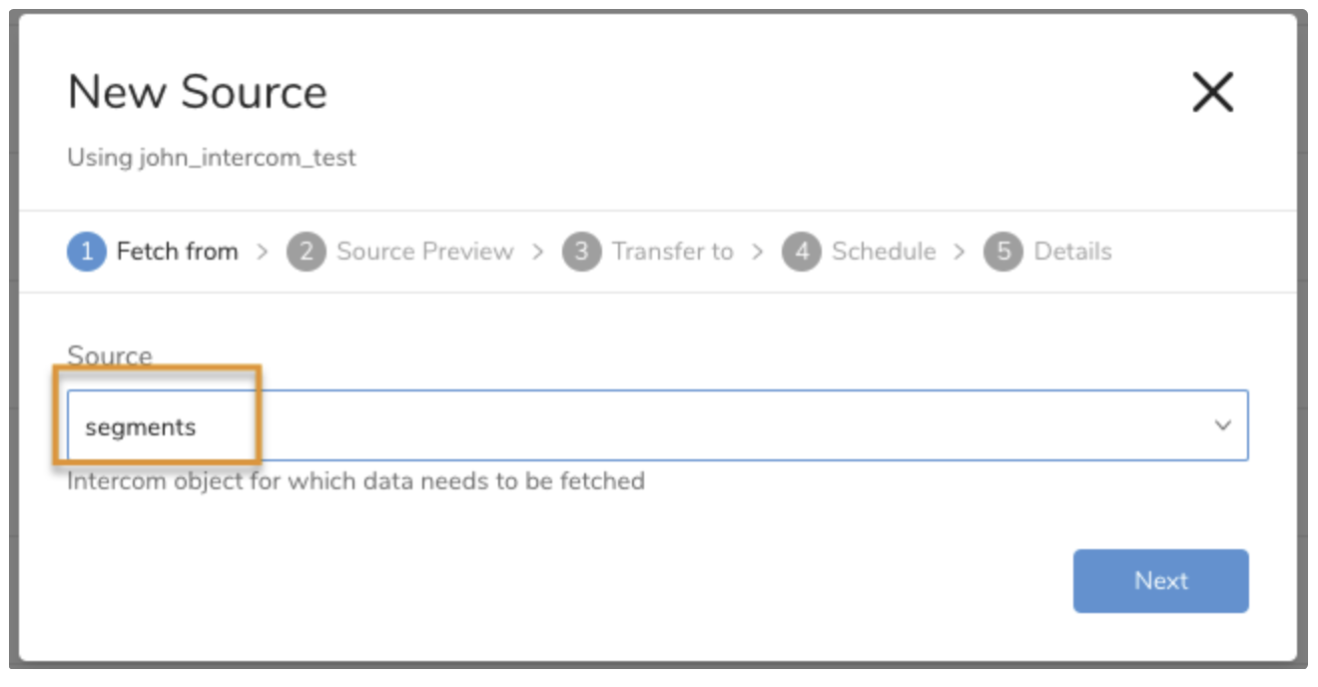
Task: Open the Schedule step
Action: pyautogui.click(x=884, y=252)
